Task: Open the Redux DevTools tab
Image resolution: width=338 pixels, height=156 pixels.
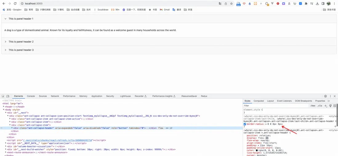Action: pyautogui.click(x=204, y=96)
